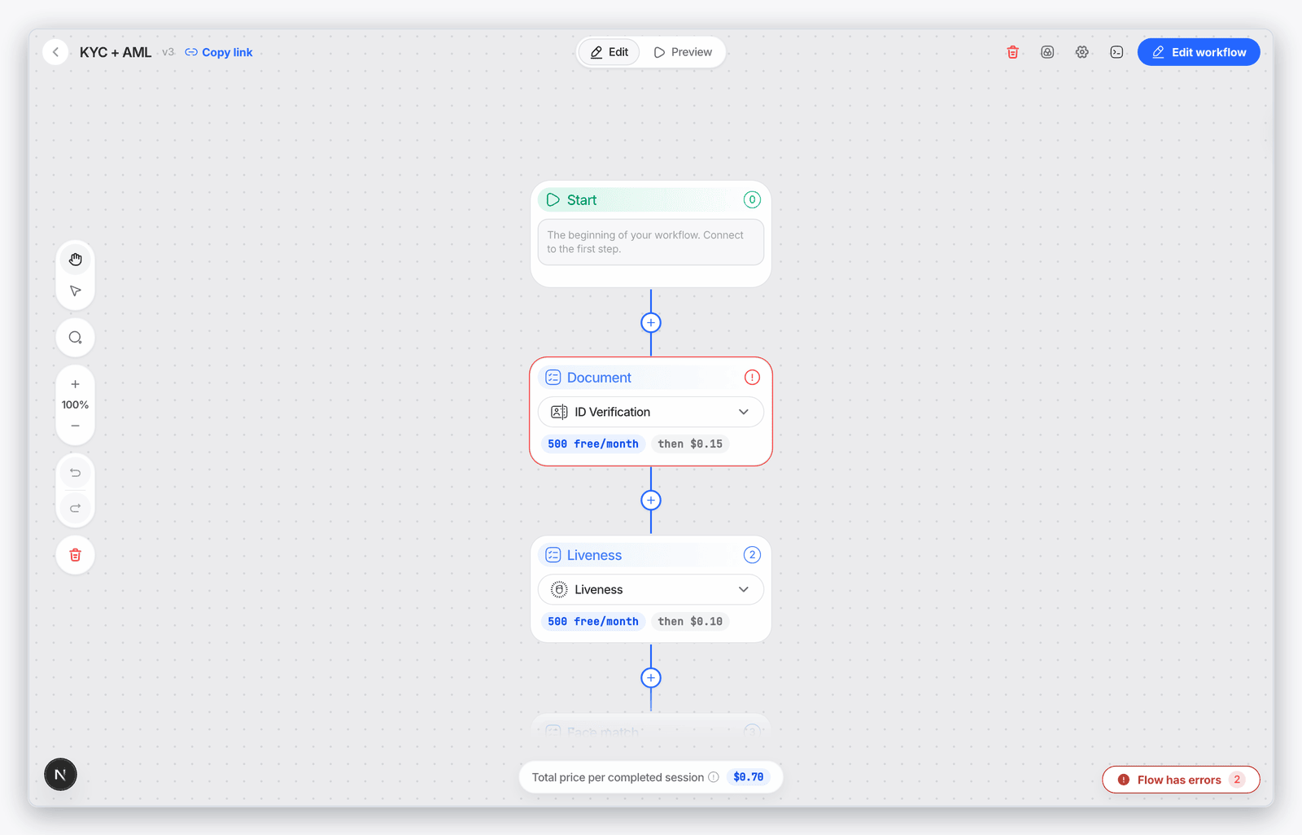
Task: Delete selected node with sidebar trash icon
Action: [76, 555]
